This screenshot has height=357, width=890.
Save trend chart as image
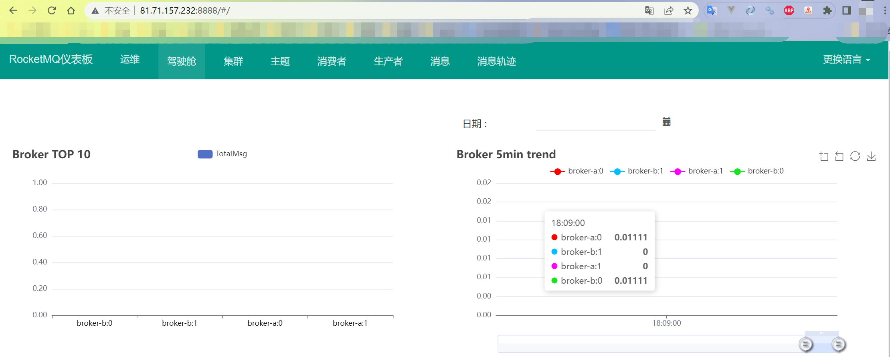pyautogui.click(x=871, y=156)
